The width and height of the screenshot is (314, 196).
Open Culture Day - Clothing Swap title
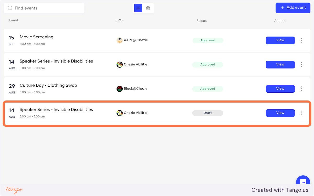coord(48,85)
